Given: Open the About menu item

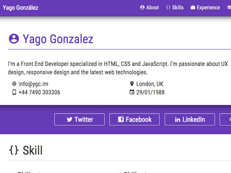Looking at the screenshot, I should click(150, 7).
